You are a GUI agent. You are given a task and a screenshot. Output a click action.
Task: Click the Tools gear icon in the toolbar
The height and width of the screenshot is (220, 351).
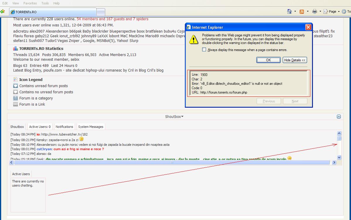pyautogui.click(x=344, y=11)
